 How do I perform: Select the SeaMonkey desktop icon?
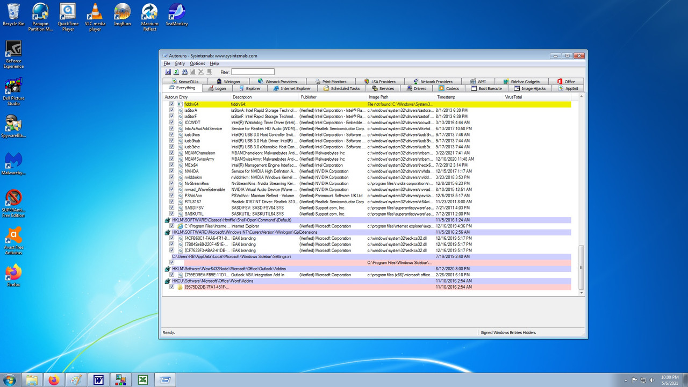pos(176,14)
